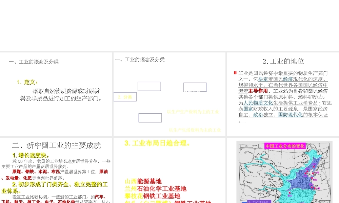Click the line "采取自然物质资源或对原材"
The width and height of the screenshot is (339, 203).
click(66, 91)
